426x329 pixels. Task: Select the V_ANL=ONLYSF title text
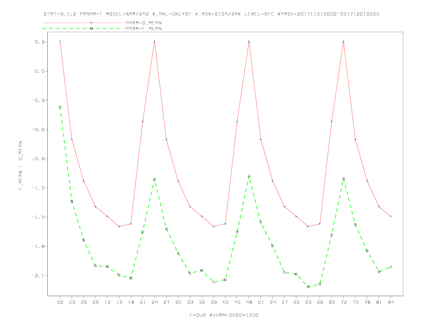[172, 14]
